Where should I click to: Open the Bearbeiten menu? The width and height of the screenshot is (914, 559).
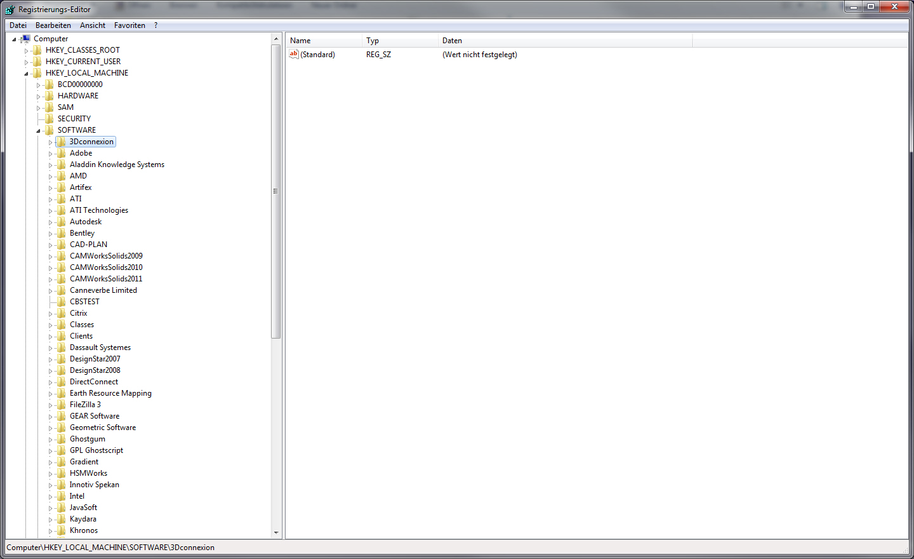point(53,25)
